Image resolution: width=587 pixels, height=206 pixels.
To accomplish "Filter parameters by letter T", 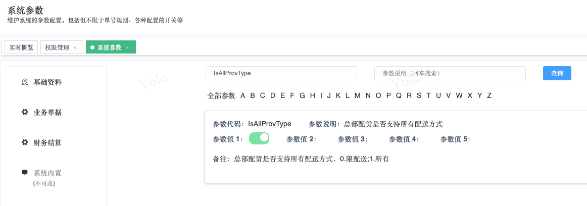I will coord(429,96).
